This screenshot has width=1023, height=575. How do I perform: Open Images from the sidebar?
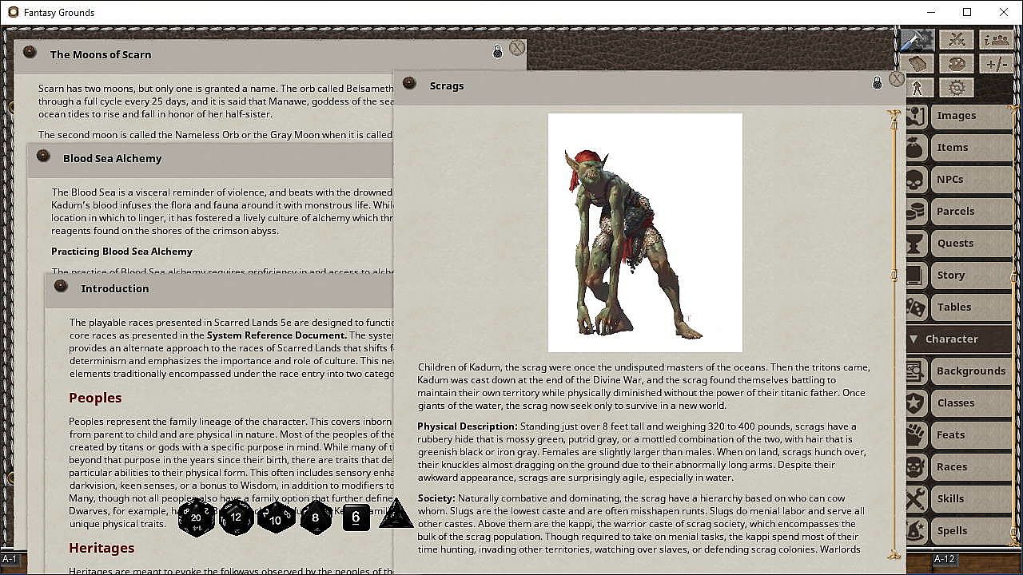pyautogui.click(x=971, y=116)
